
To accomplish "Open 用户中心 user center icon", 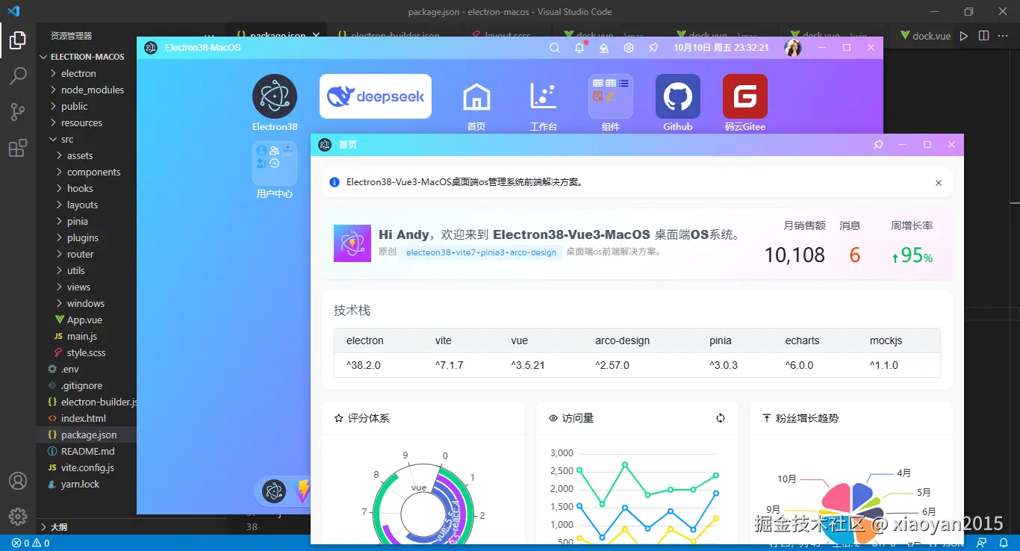I will tap(274, 163).
